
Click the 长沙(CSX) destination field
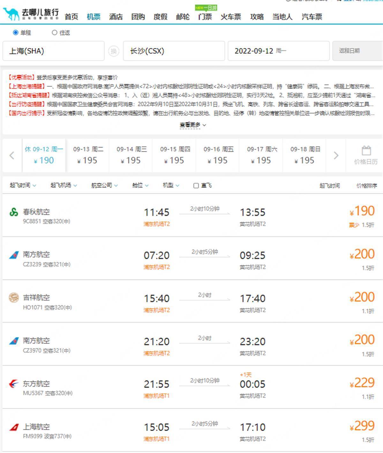[x=174, y=51]
